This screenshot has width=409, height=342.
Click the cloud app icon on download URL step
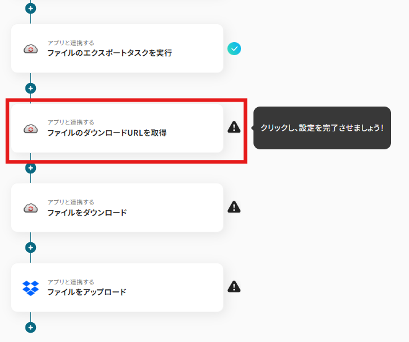pyautogui.click(x=31, y=129)
